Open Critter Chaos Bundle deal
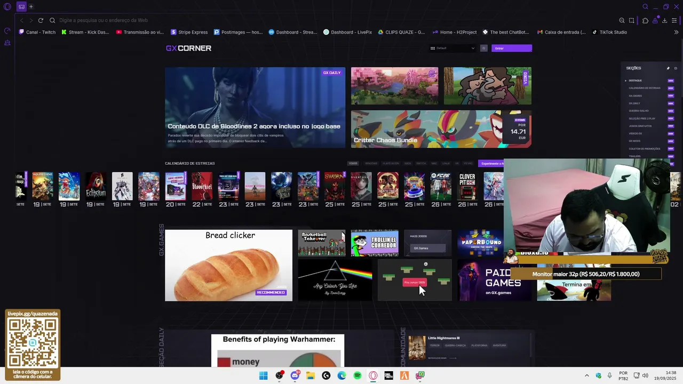 441,129
